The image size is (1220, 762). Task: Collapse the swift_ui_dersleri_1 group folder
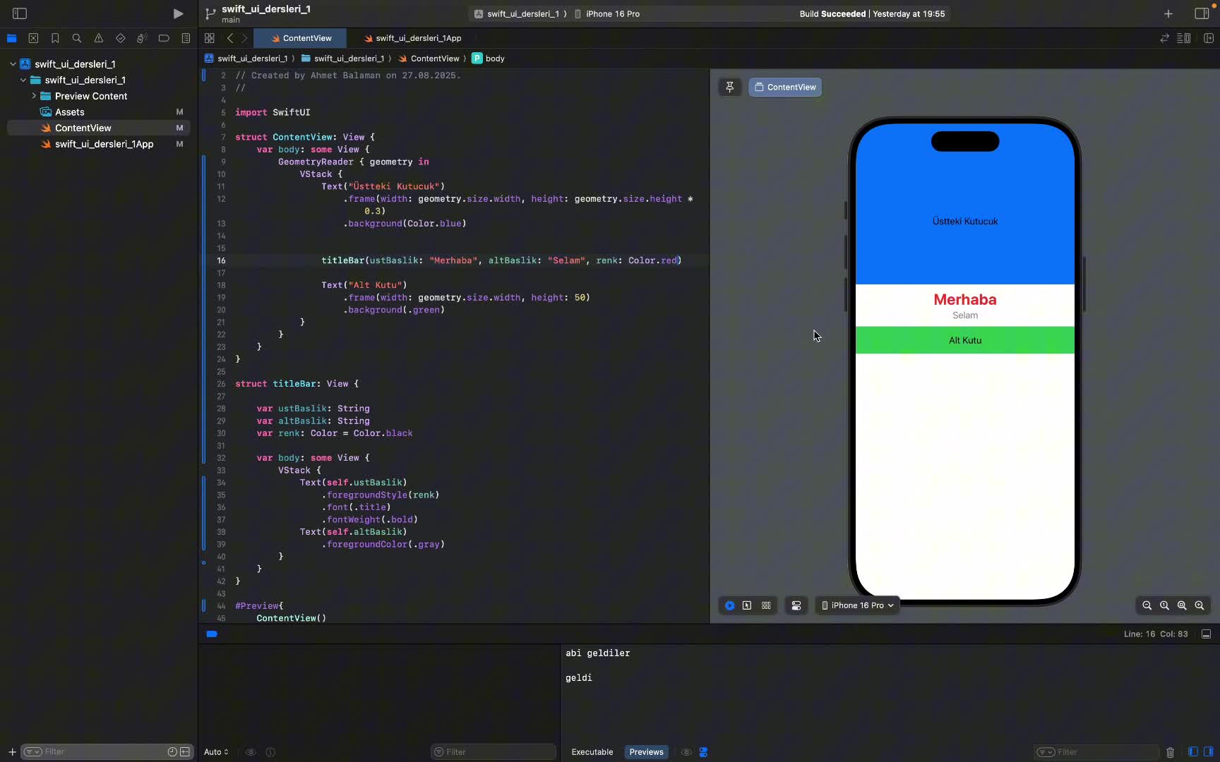coord(23,80)
